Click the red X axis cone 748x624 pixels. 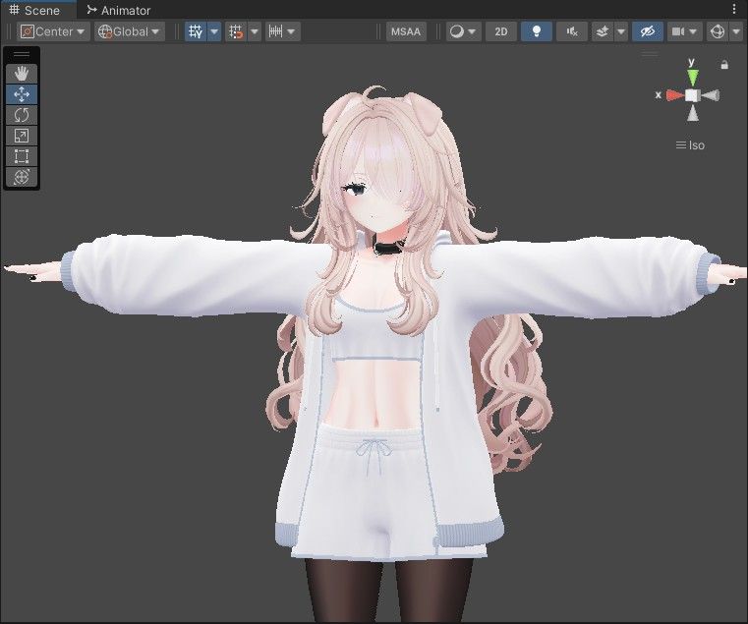pyautogui.click(x=675, y=95)
